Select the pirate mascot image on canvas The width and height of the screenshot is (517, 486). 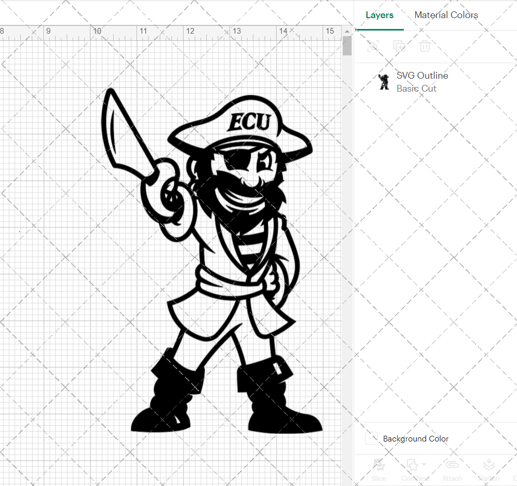point(211,261)
